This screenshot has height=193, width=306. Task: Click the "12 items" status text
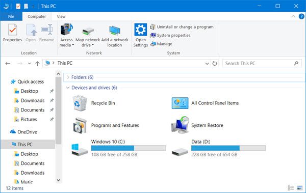(15, 188)
